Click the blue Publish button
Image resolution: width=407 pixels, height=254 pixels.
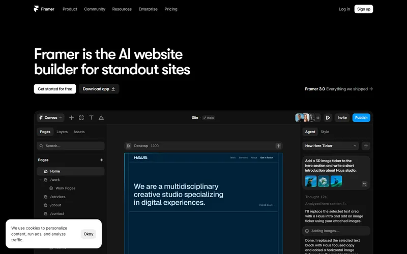click(x=361, y=118)
